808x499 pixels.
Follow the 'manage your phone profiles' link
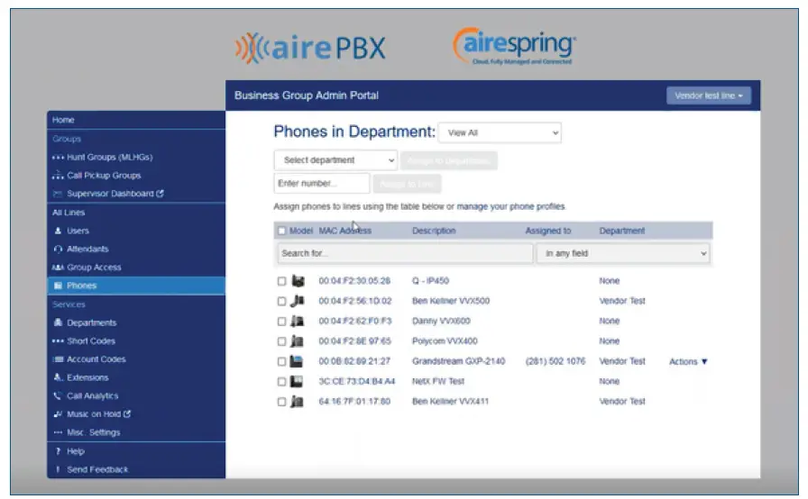(x=510, y=207)
